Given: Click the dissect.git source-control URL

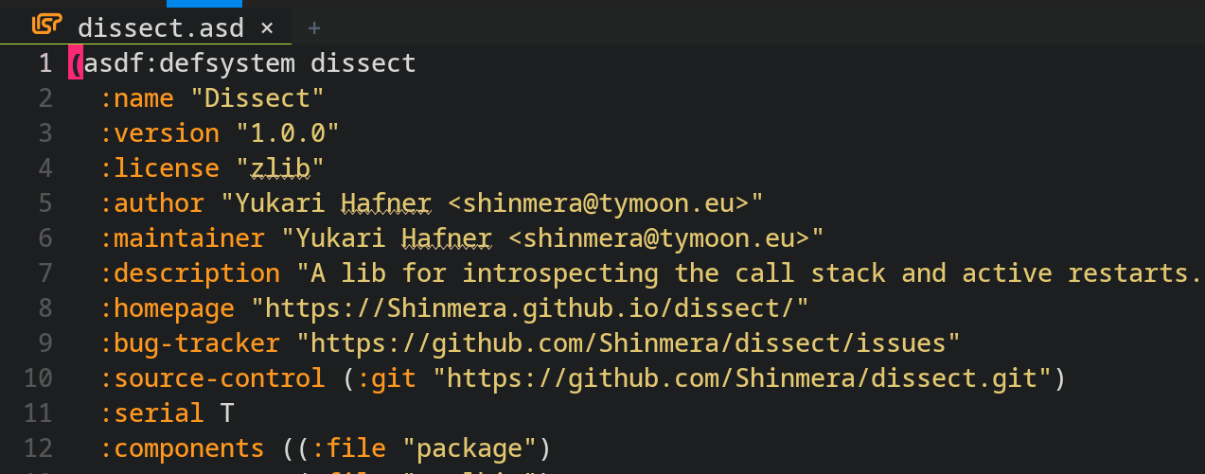Looking at the screenshot, I should (x=742, y=378).
